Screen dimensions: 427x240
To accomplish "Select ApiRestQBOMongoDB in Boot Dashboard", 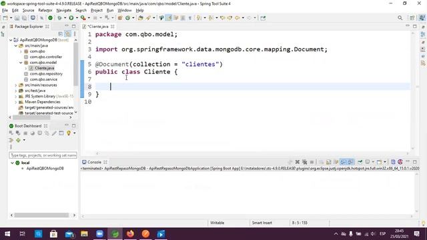I will pos(45,169).
